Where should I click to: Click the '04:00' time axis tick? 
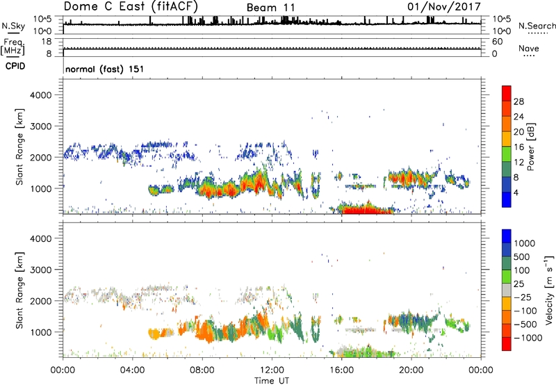tap(132, 370)
